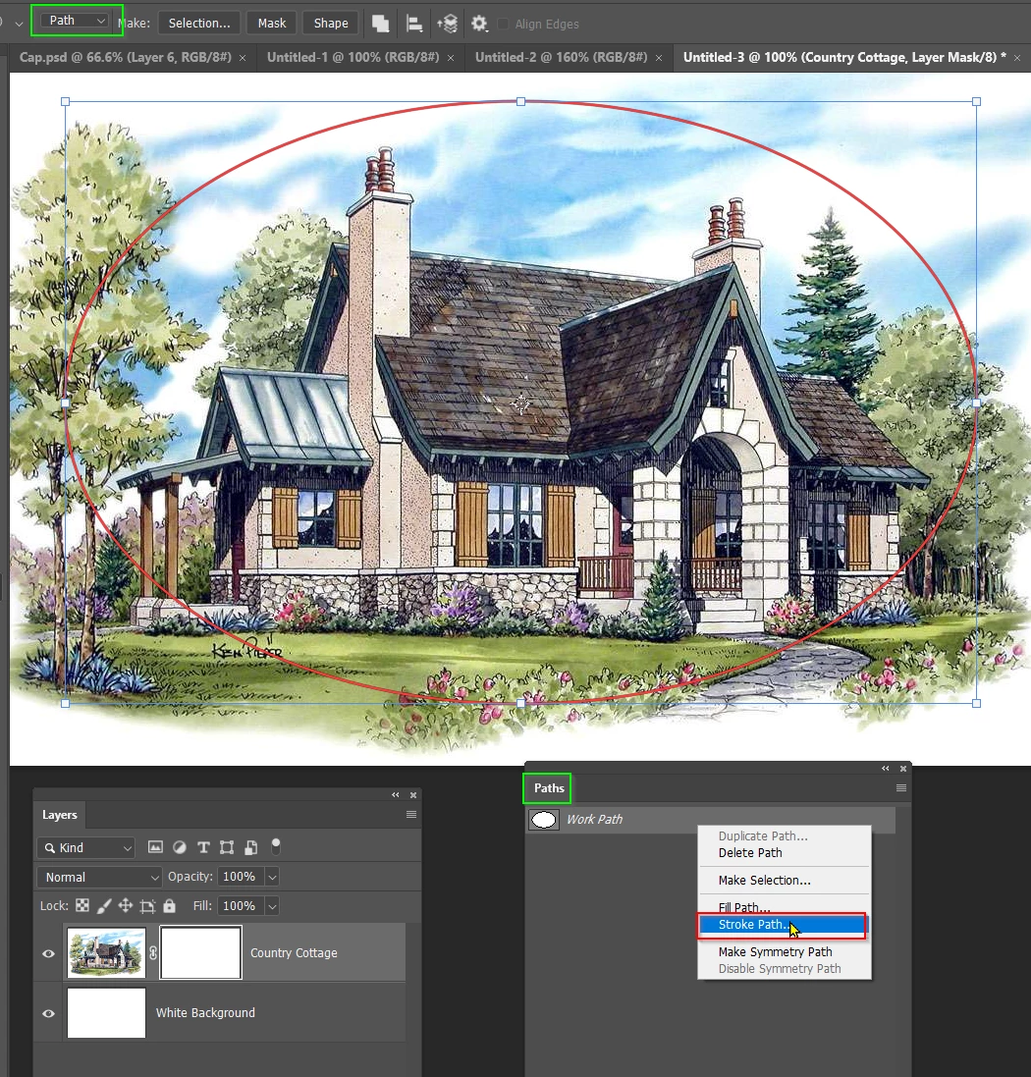This screenshot has width=1031, height=1077.
Task: Switch to the Cap.psd document tab
Action: pyautogui.click(x=125, y=57)
